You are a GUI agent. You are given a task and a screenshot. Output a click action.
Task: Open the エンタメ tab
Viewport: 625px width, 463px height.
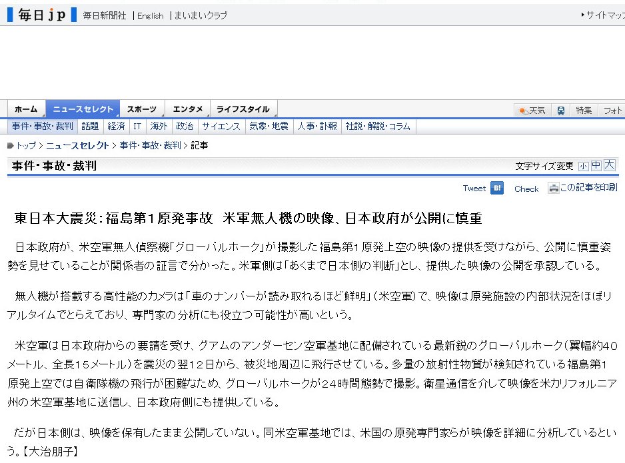point(187,109)
